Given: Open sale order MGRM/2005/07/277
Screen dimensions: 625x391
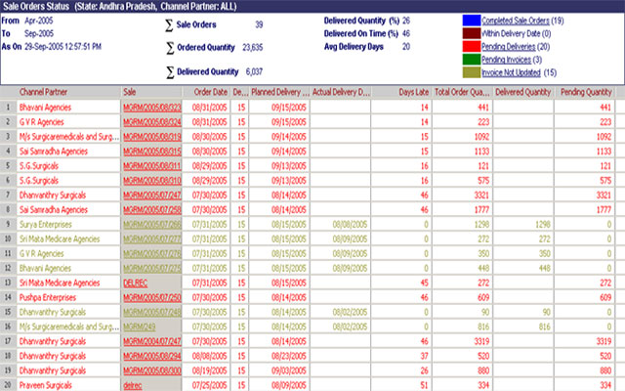Looking at the screenshot, I should pyautogui.click(x=152, y=239).
